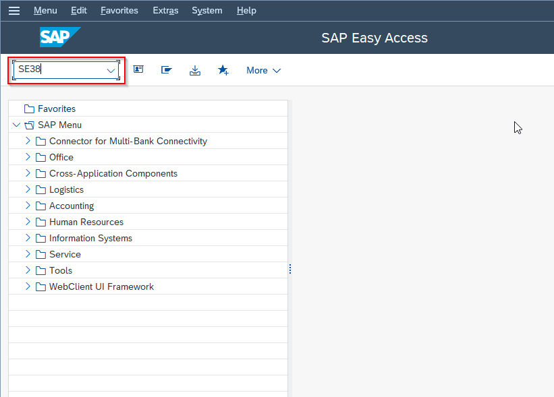The image size is (554, 397).
Task: Click the tree panel splitter handle
Action: pos(290,269)
